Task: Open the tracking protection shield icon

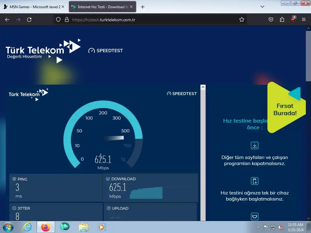Action: pos(58,20)
